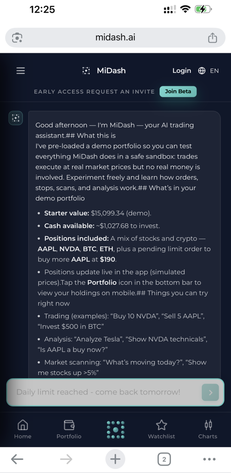Tap the MiDash assistant avatar beside the message
231x473 pixels.
tap(15, 118)
